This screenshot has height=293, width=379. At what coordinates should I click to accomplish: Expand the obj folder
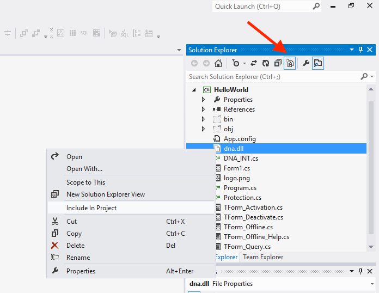[203, 129]
